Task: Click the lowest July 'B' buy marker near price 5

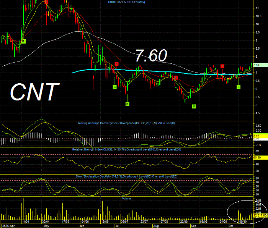Action: tap(127, 104)
